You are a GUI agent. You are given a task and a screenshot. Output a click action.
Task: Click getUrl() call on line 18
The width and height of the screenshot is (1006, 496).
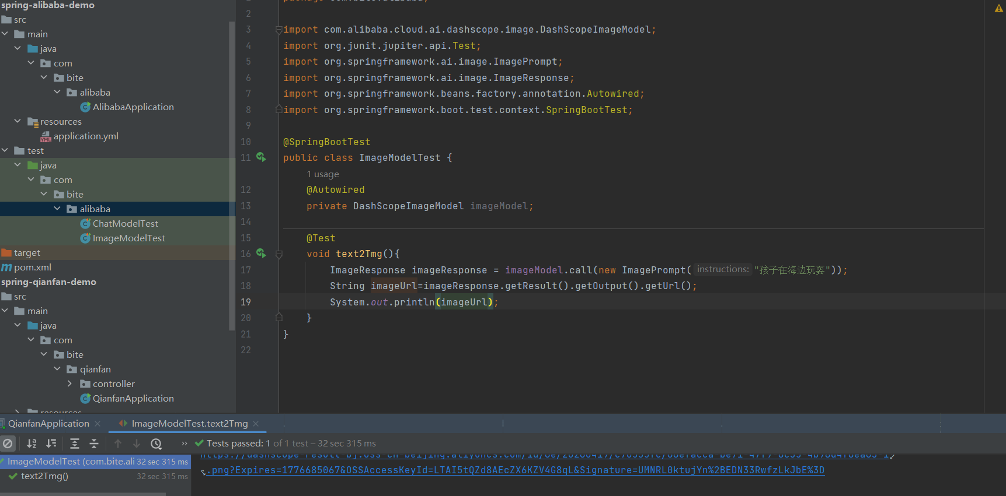pyautogui.click(x=668, y=286)
